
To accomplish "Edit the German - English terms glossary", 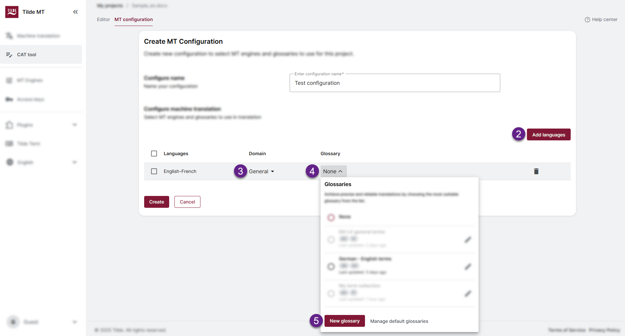I will click(468, 267).
